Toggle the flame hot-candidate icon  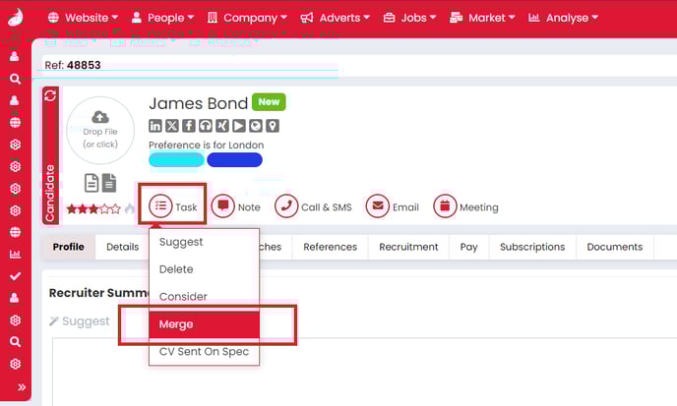pos(129,208)
